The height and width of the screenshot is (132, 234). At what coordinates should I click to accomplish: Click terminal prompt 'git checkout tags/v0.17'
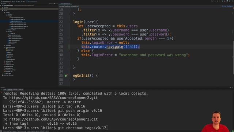coord(82,128)
